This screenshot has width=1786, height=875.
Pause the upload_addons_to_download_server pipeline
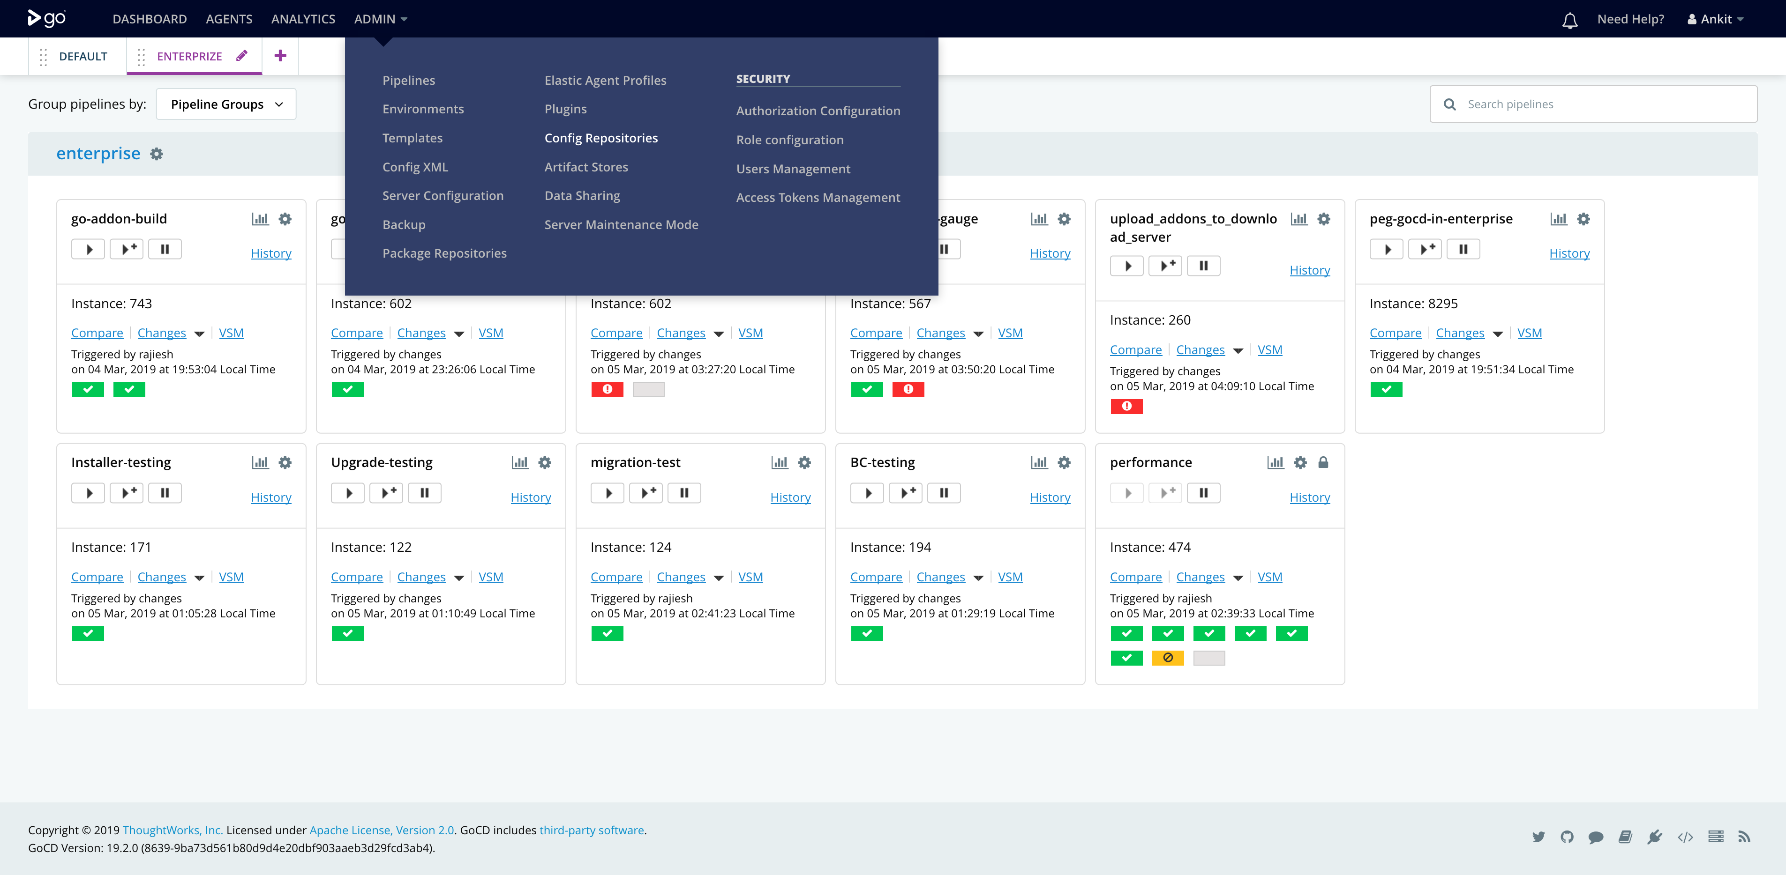1204,266
